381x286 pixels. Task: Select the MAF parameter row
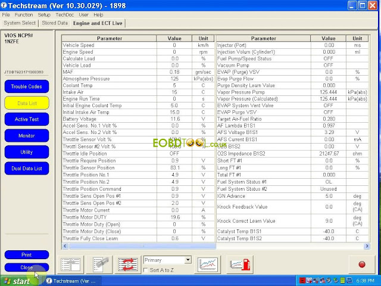tap(138, 72)
